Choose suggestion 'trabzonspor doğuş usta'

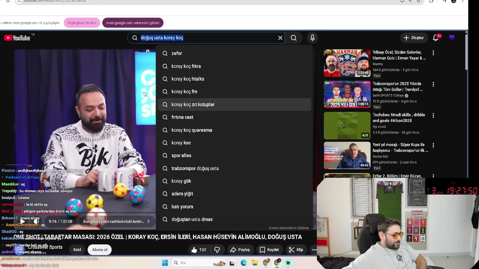[x=234, y=168]
